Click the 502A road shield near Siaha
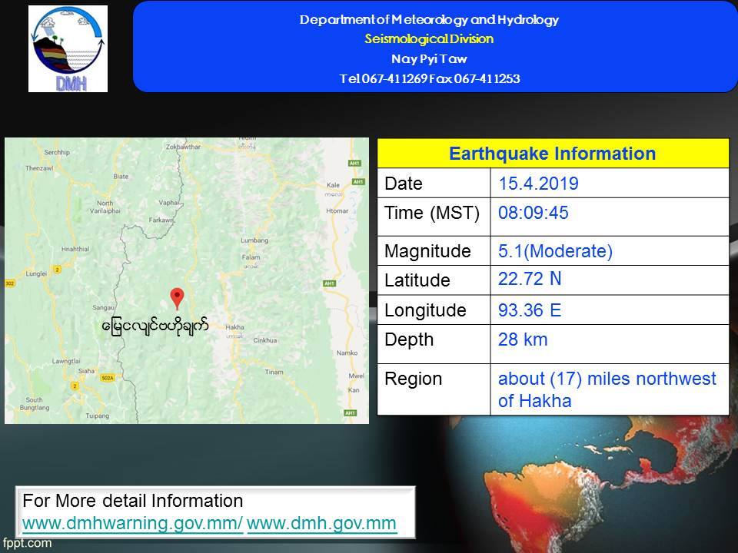Image resolution: width=738 pixels, height=553 pixels. (107, 378)
